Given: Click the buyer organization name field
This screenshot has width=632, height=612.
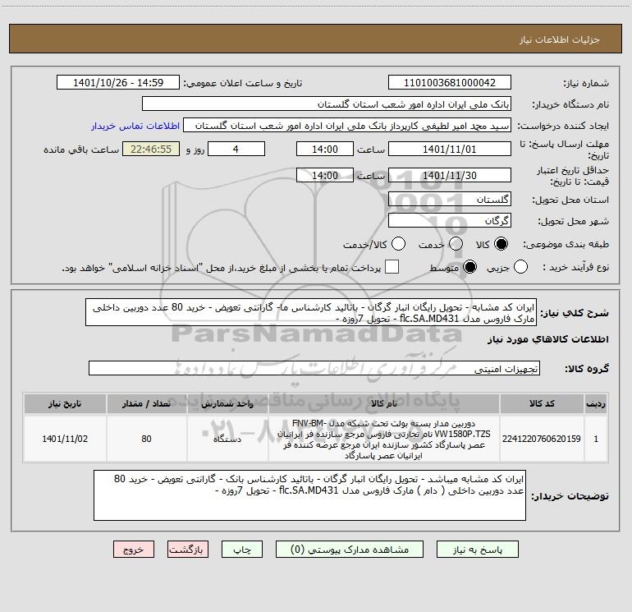Looking at the screenshot, I should tap(327, 104).
